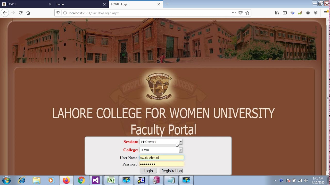
Task: Switch to Excel in the taskbar
Action: (x=111, y=180)
